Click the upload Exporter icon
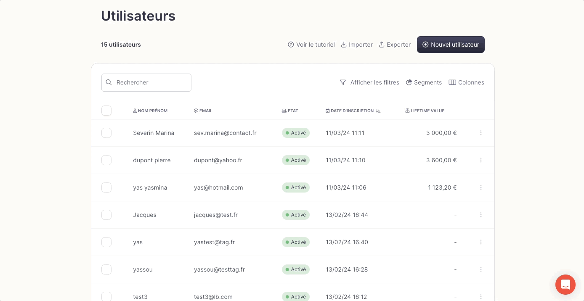This screenshot has height=301, width=584. point(382,45)
